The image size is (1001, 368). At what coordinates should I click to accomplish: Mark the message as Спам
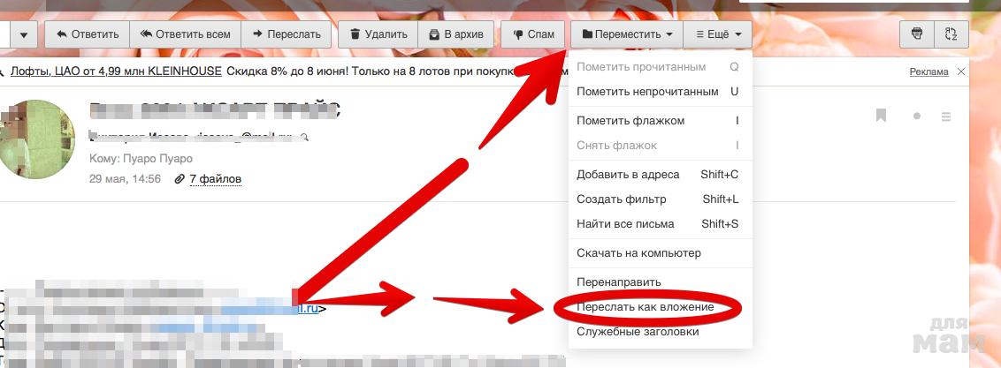[x=533, y=34]
